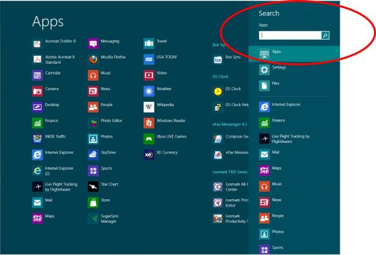Open DS Clock Help icon
Viewport: 376px width, 255px height.
pos(218,107)
